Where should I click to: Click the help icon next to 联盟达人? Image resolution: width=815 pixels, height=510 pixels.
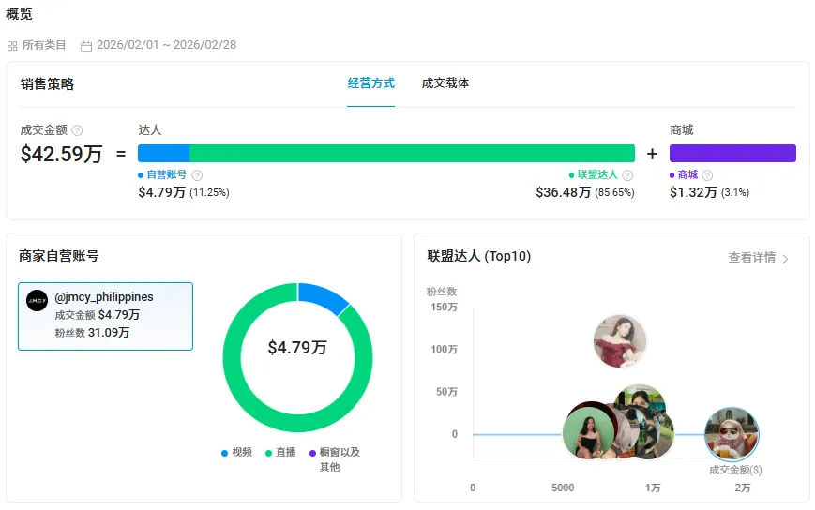click(627, 175)
